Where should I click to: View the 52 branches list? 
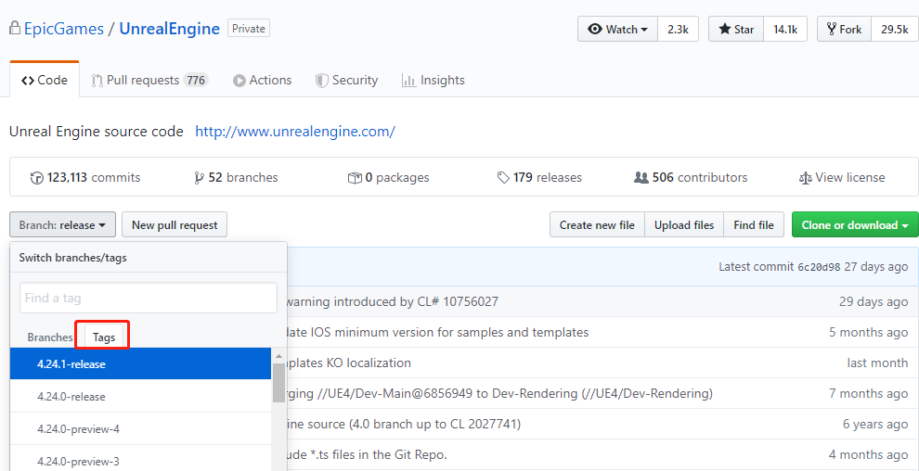236,177
